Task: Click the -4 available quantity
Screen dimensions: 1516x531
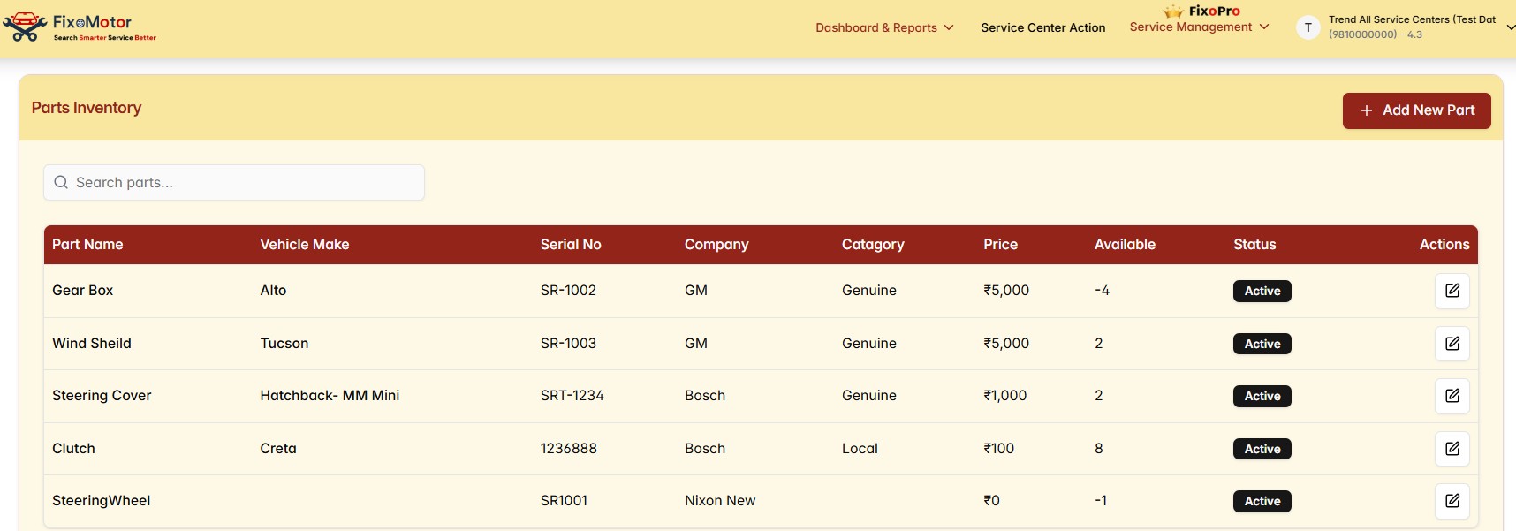Action: [x=1102, y=291]
